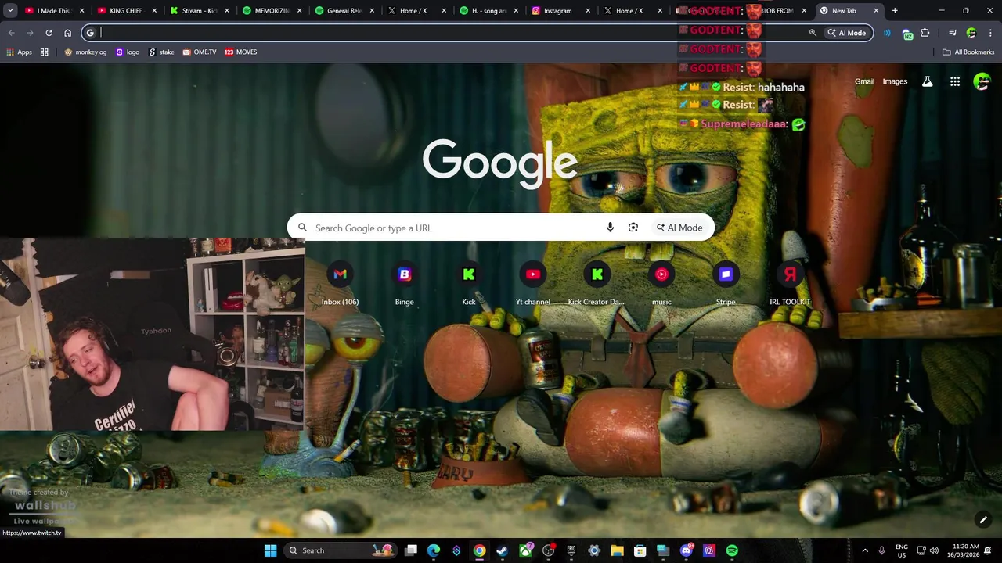Click the blue sound-waves extension icon
1002x563 pixels.
[x=887, y=33]
